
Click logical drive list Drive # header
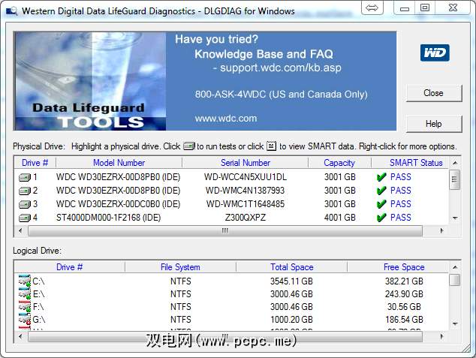click(x=70, y=267)
